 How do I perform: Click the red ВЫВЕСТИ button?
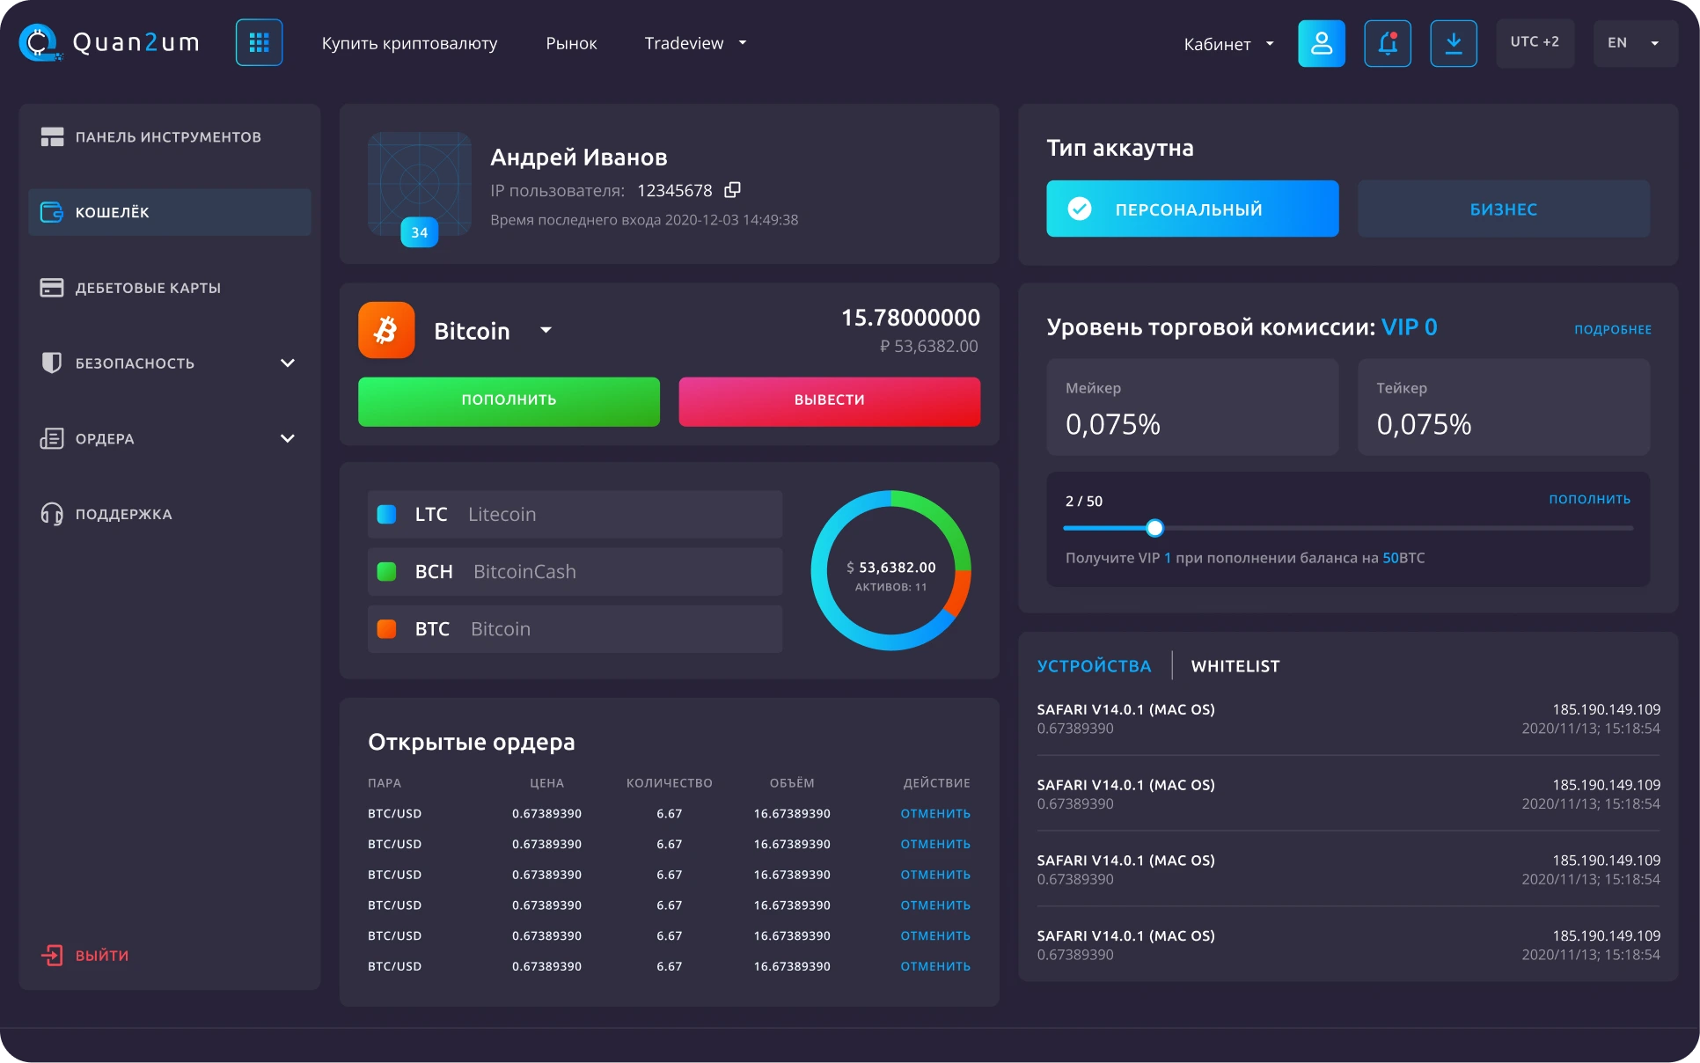(829, 401)
